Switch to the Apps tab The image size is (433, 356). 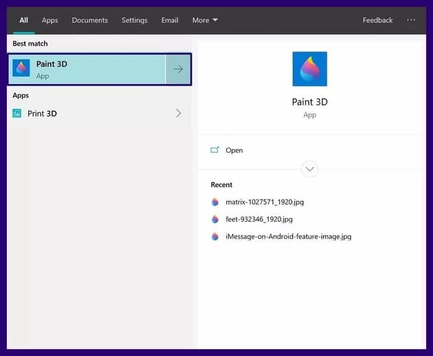[x=50, y=20]
